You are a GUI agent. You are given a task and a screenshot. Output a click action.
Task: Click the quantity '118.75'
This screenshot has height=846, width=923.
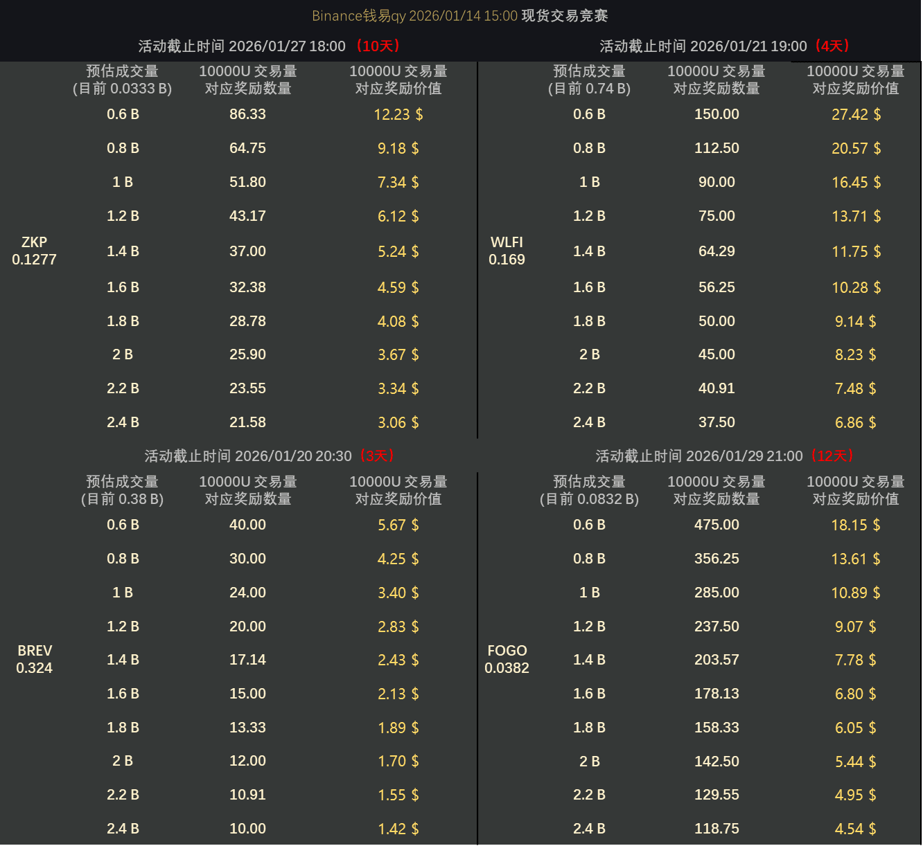717,829
